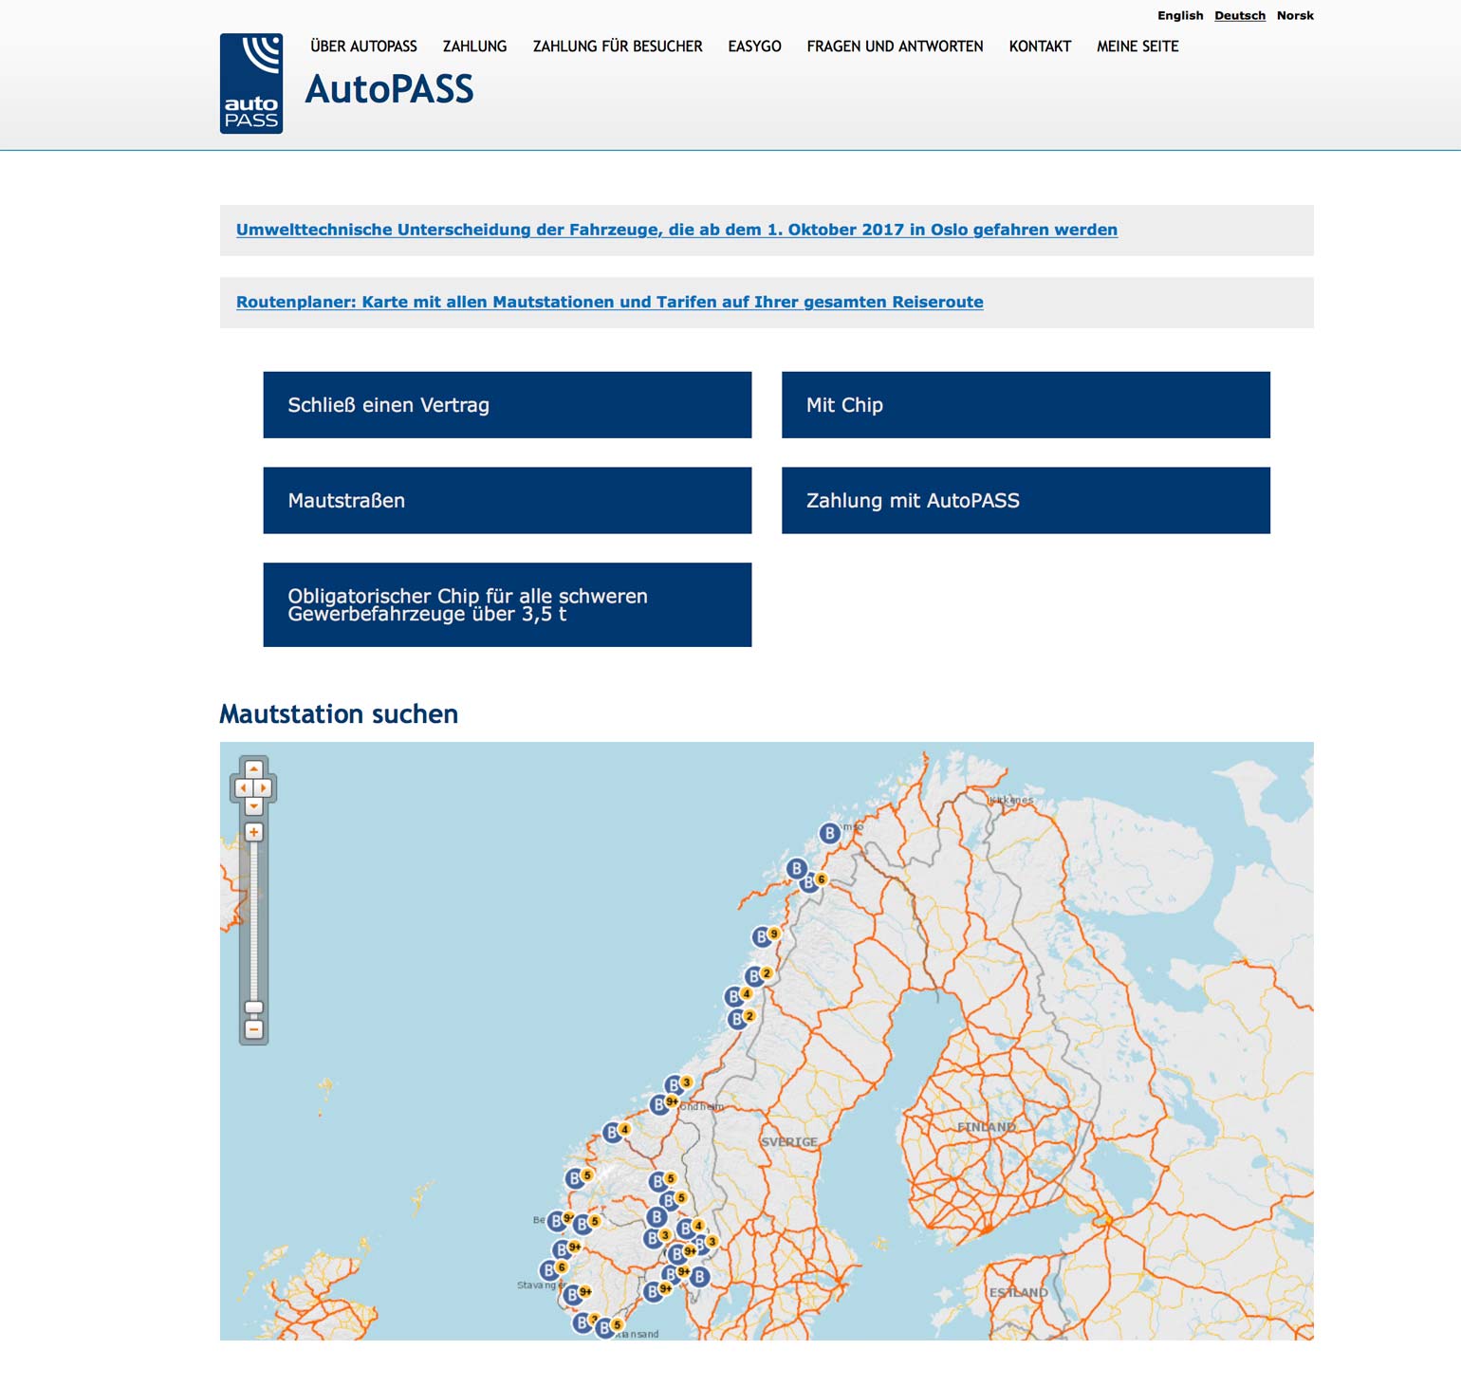Zoom out the map with minus button
The image size is (1461, 1387).
coord(253,1028)
